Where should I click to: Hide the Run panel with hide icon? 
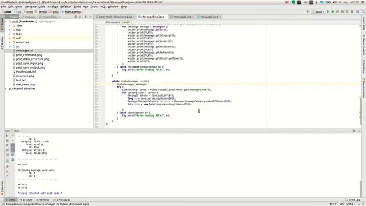point(359,131)
